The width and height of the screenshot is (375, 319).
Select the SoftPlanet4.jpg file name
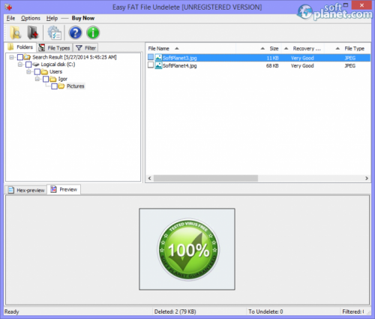click(180, 66)
